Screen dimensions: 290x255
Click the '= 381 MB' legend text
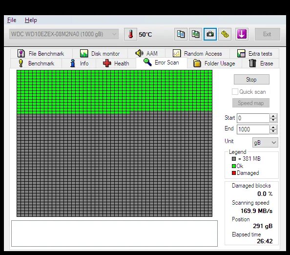(249, 159)
